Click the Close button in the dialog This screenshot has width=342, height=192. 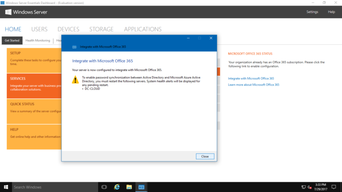[205, 156]
